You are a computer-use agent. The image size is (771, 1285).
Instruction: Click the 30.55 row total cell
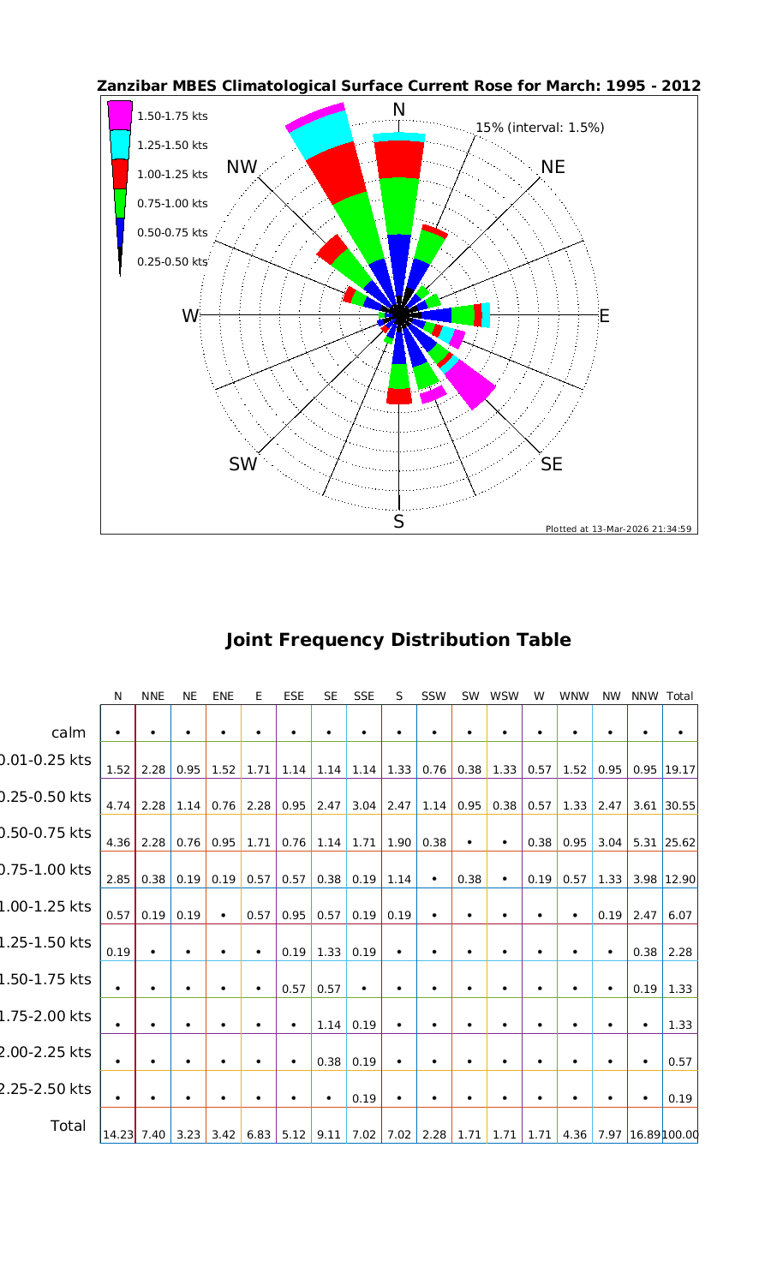pos(679,806)
